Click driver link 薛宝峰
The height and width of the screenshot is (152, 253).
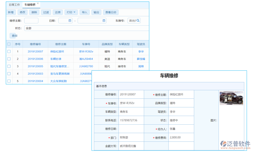141,59
